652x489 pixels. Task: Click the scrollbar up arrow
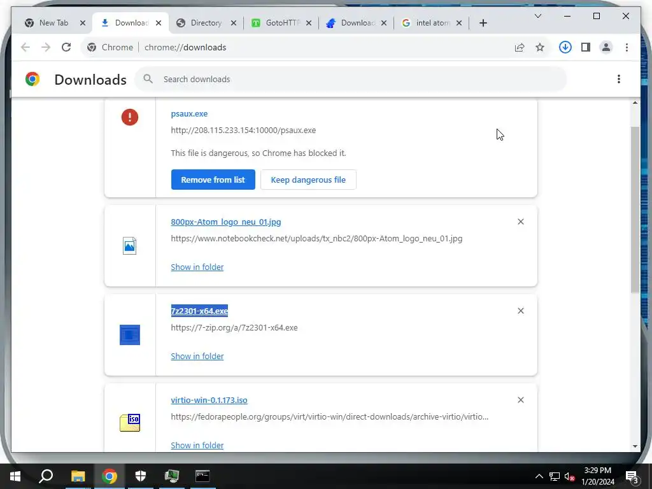tap(635, 103)
